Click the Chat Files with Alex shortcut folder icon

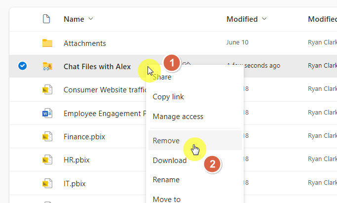[x=47, y=67]
